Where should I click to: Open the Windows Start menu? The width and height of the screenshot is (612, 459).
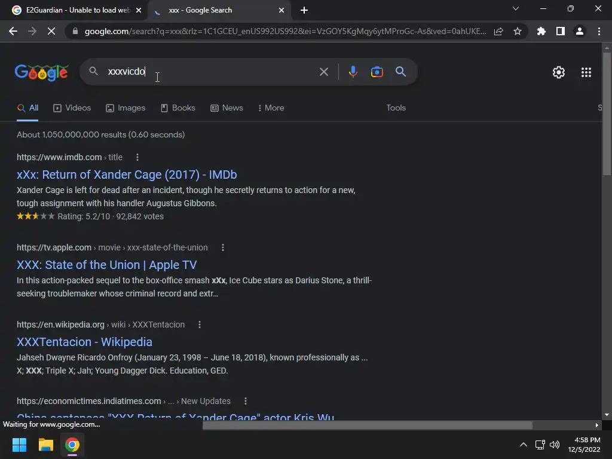(x=19, y=445)
